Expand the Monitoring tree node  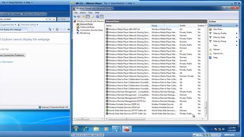(75, 33)
